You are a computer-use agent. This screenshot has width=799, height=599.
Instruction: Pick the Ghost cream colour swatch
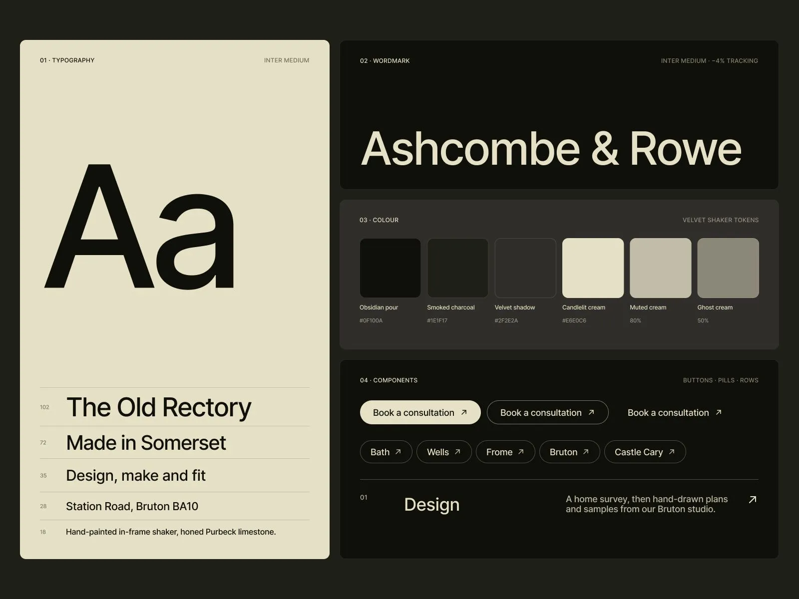click(728, 268)
